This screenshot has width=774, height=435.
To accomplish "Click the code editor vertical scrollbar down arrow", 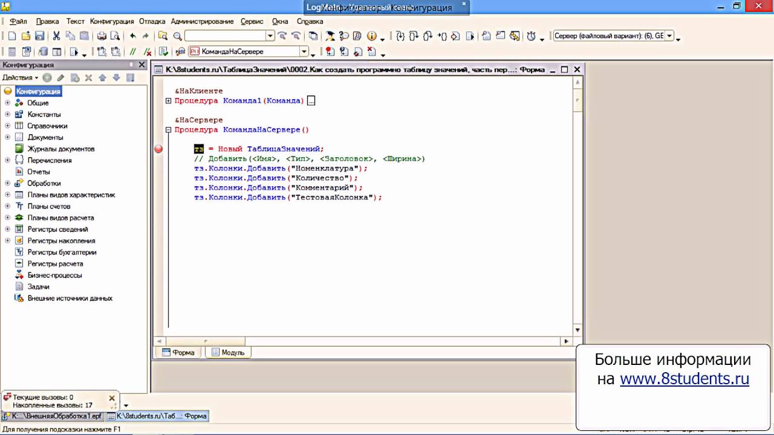I will 577,329.
